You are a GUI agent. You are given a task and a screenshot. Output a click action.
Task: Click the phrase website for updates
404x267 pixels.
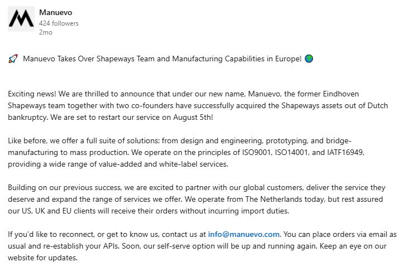[42, 258]
